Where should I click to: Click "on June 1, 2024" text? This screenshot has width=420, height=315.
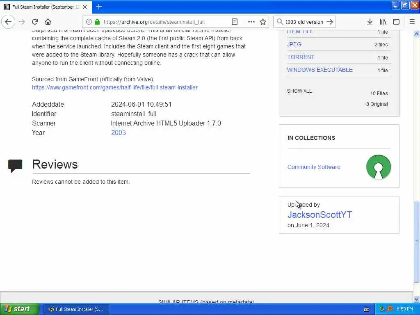click(x=308, y=225)
